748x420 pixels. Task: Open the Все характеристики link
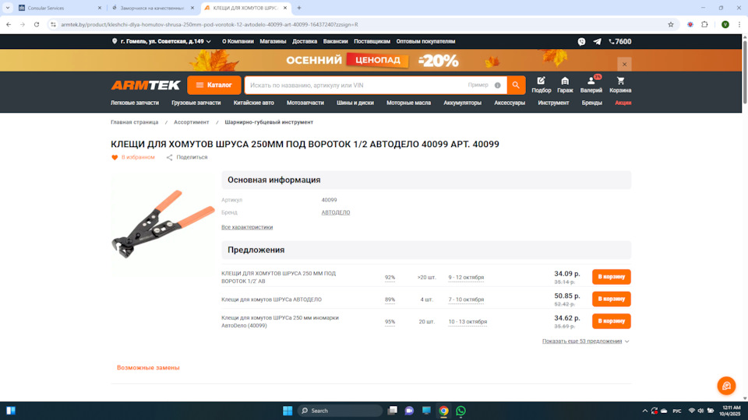(247, 227)
